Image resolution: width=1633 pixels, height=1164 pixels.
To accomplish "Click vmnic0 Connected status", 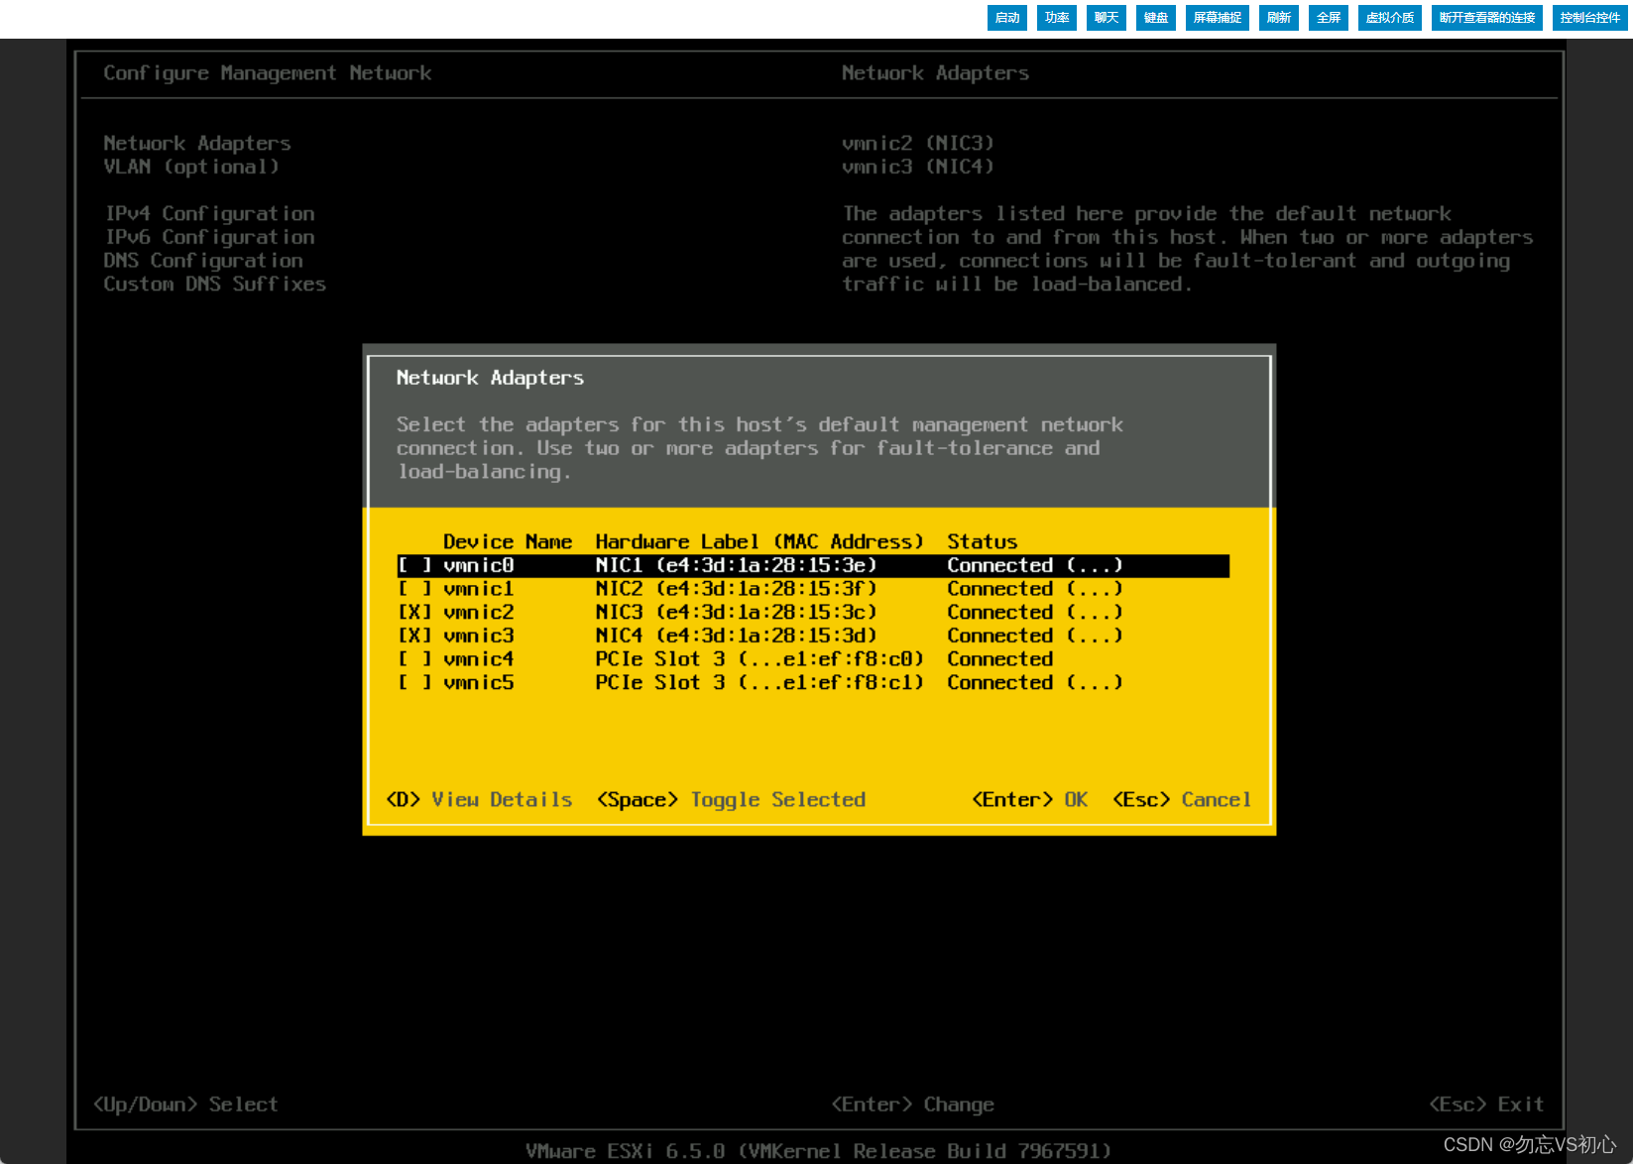I will (1034, 565).
